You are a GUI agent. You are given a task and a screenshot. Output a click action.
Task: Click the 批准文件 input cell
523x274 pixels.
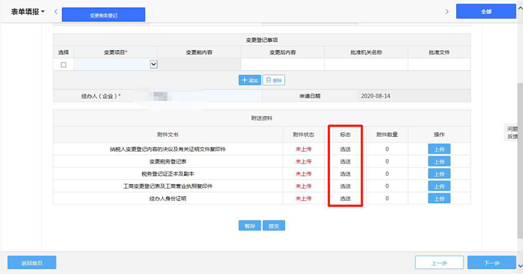point(439,64)
